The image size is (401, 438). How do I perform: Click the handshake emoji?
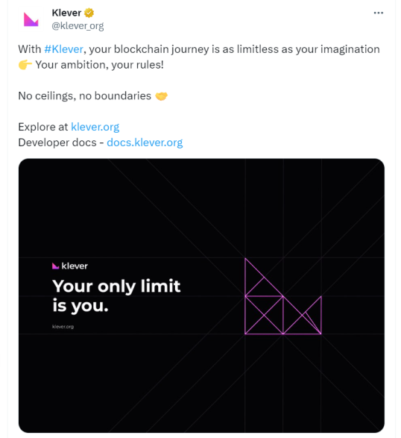pyautogui.click(x=161, y=96)
